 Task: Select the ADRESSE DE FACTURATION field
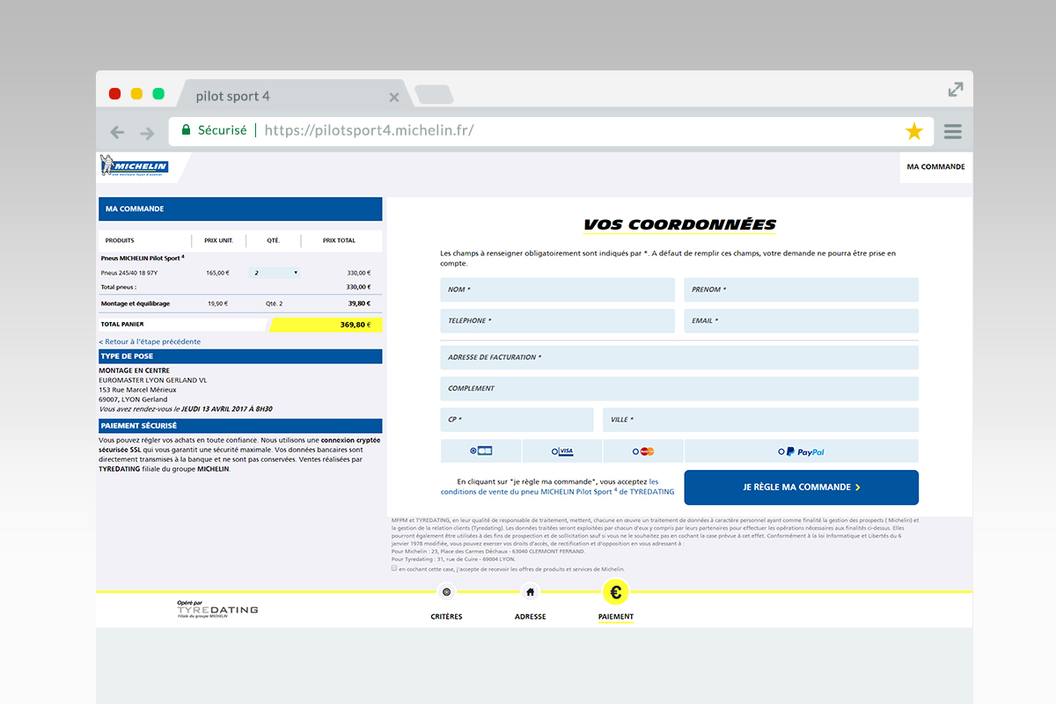pyautogui.click(x=679, y=357)
